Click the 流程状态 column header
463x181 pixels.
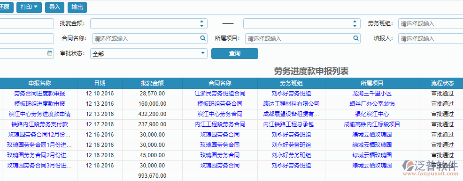click(442, 83)
